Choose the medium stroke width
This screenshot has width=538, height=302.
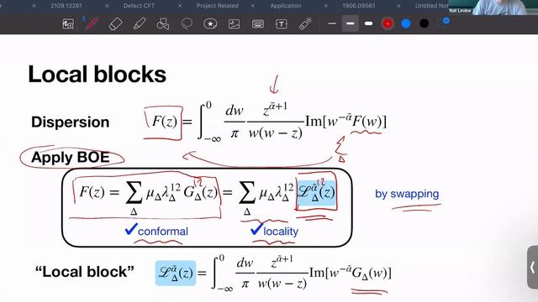351,23
